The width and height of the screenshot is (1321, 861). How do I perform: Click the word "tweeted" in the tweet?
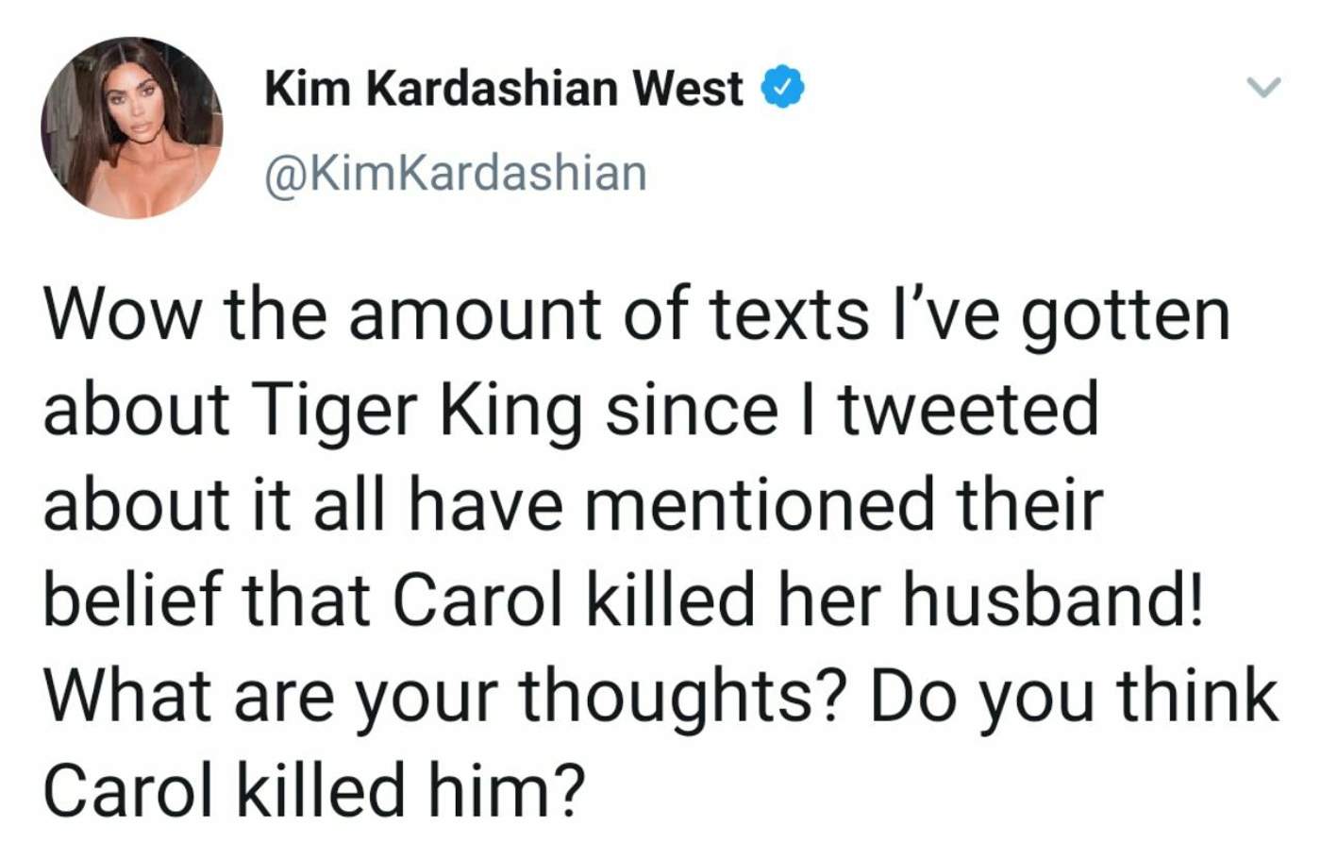click(969, 410)
